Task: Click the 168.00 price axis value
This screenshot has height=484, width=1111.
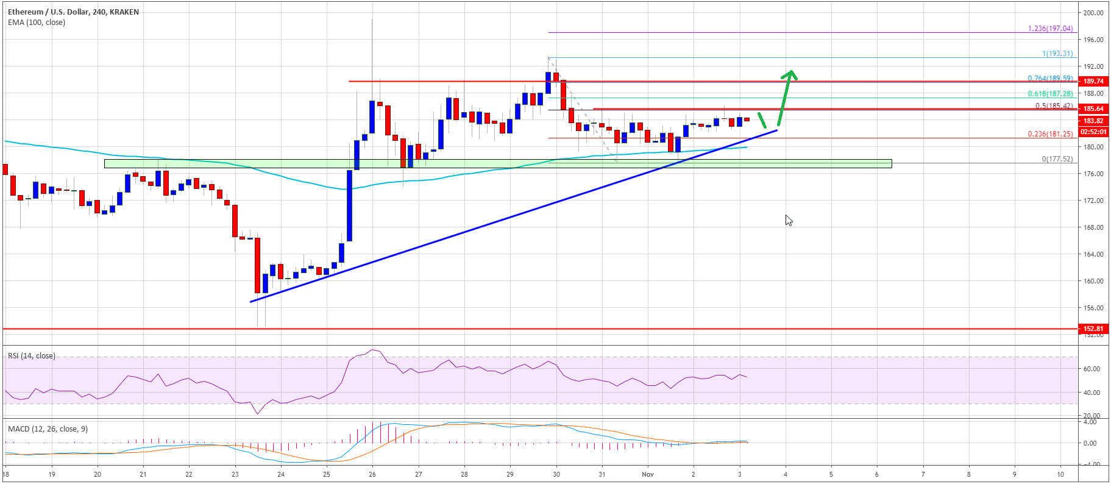Action: [1093, 227]
